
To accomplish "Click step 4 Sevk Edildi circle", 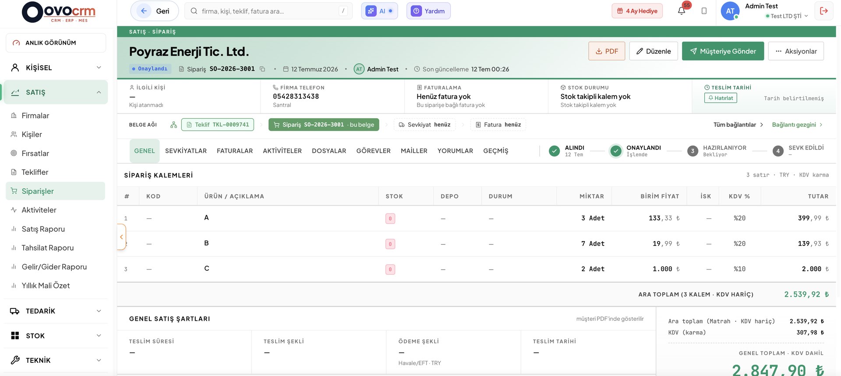I will [x=778, y=151].
